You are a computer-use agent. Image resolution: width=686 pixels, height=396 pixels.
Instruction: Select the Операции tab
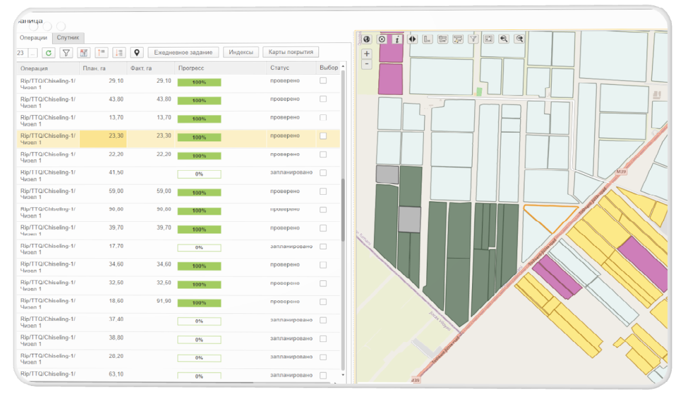pos(33,38)
